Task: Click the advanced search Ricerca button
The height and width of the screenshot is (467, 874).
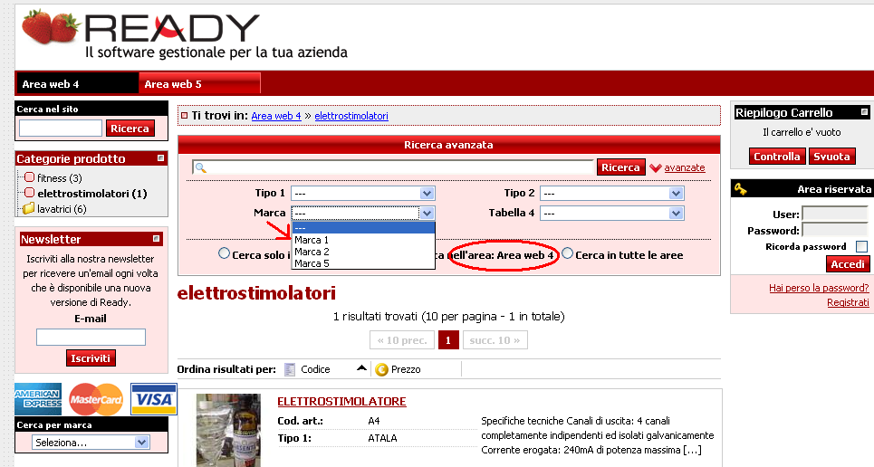Action: 620,167
